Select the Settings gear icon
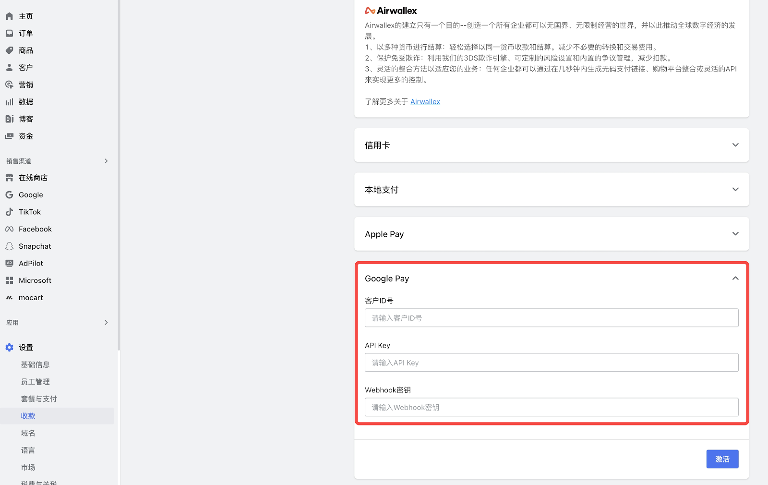Image resolution: width=768 pixels, height=485 pixels. click(x=9, y=348)
